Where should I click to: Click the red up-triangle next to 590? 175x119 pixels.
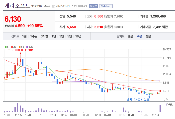tap(16, 26)
